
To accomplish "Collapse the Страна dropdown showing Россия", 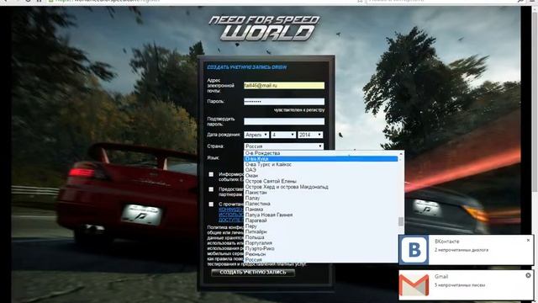I will 283,146.
